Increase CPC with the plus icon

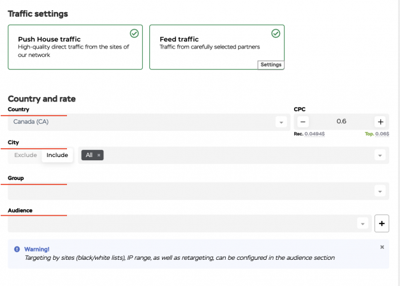[x=380, y=122]
